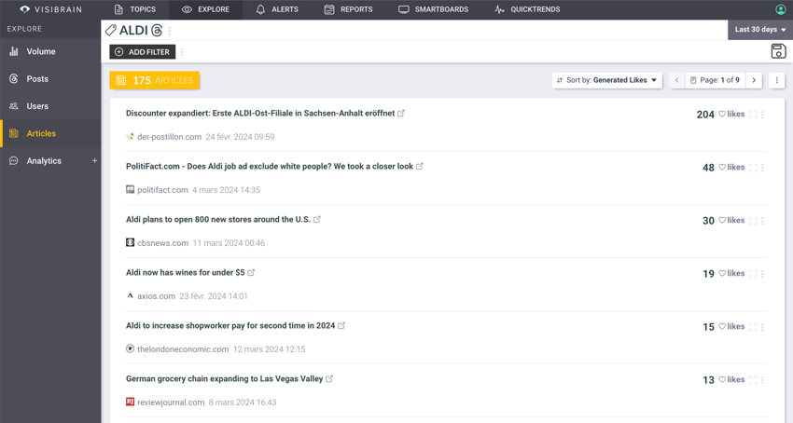Go to the Reports tab

point(349,9)
